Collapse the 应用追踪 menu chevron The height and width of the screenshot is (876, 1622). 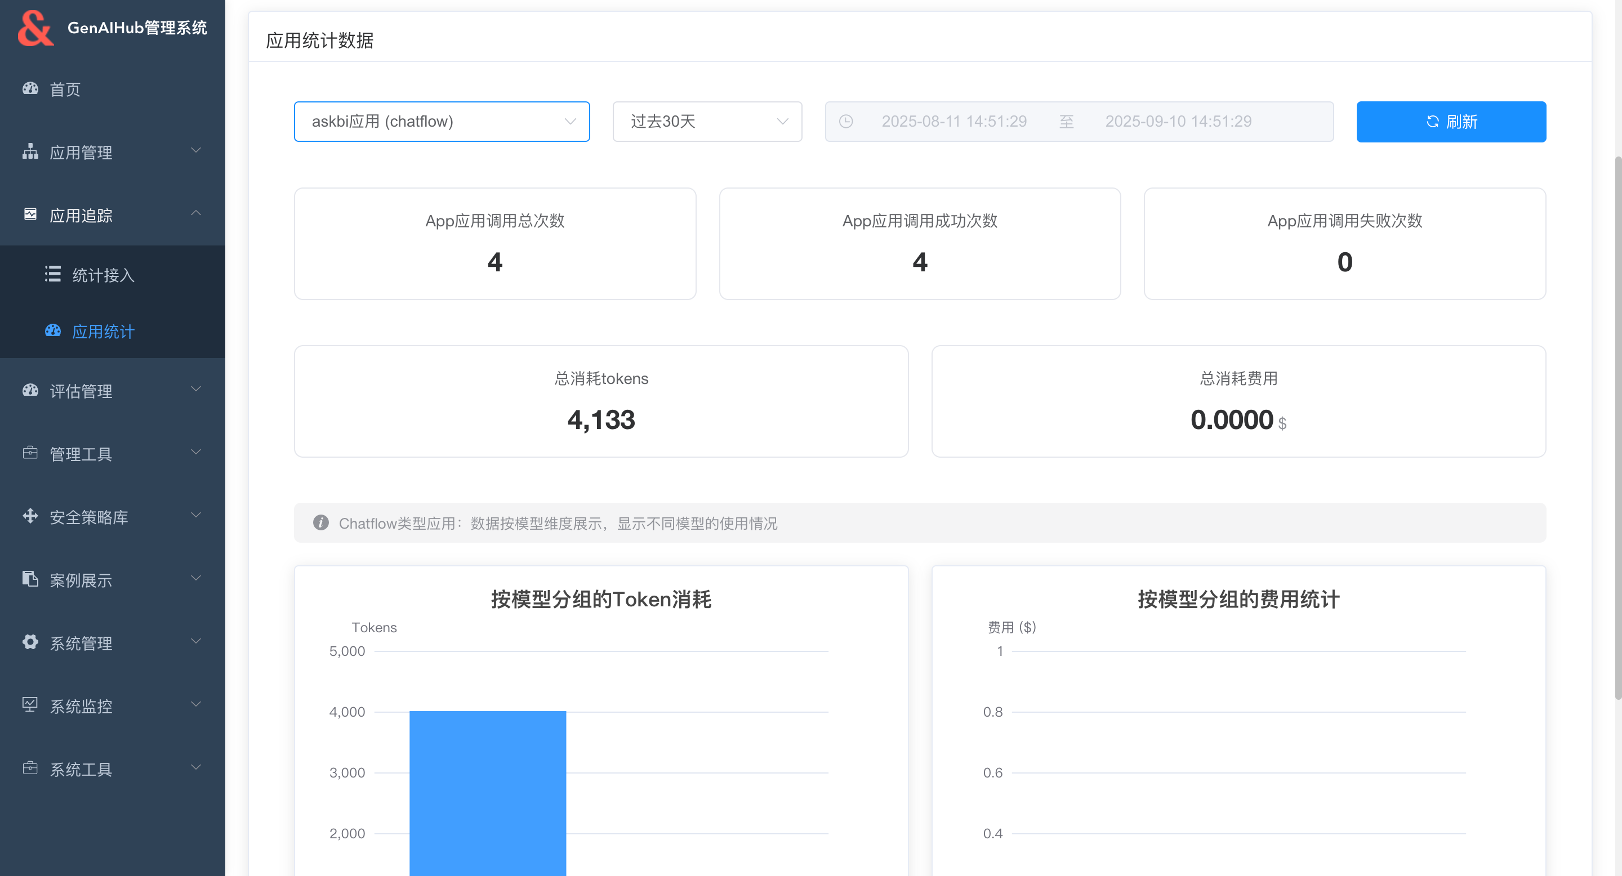(196, 213)
